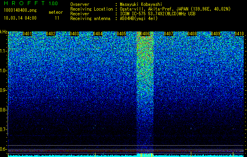
Task: Click the name Masayuki Kobayashi
Action: (x=141, y=4)
